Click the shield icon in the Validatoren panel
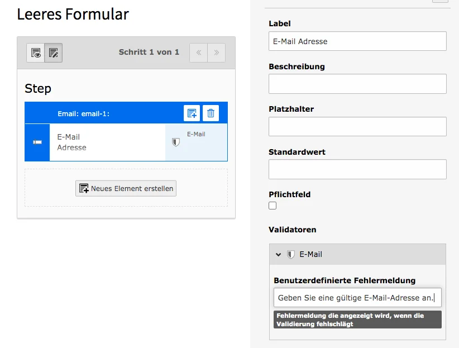 (291, 254)
